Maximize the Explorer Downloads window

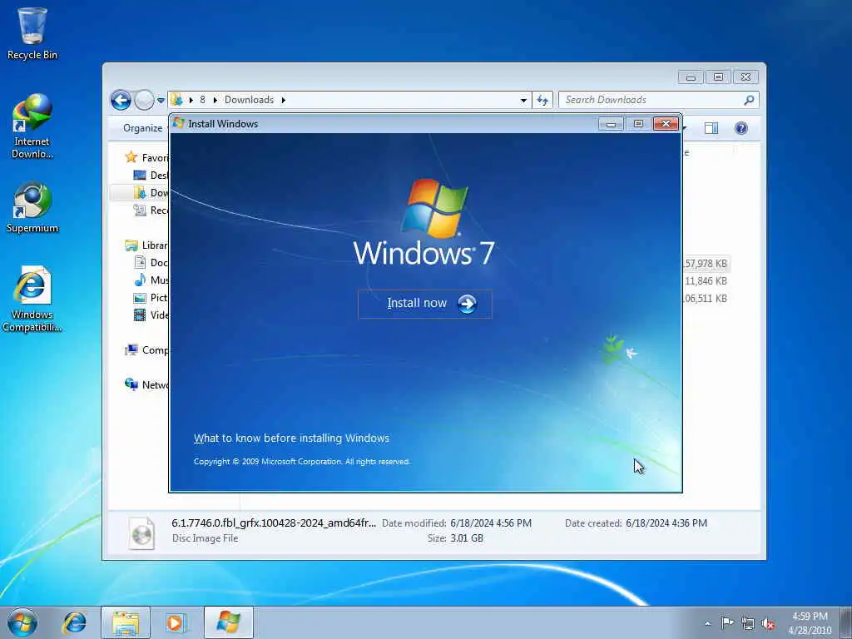click(718, 77)
